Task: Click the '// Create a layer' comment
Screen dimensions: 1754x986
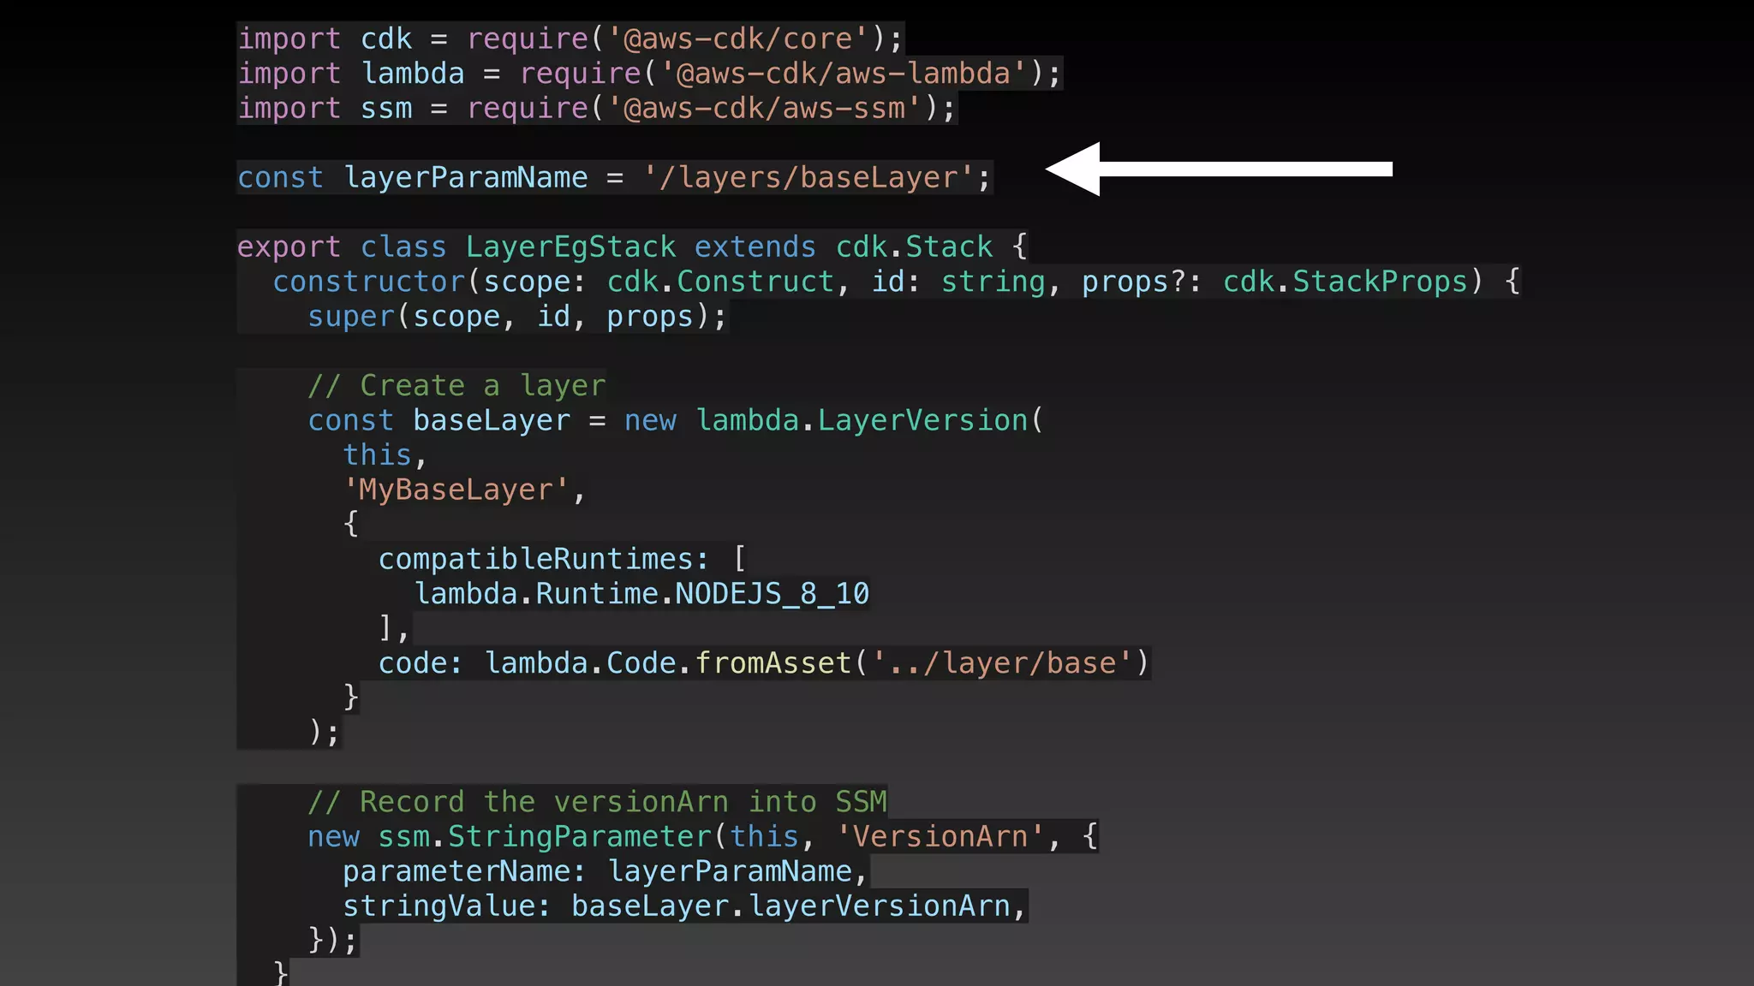Action: click(457, 386)
